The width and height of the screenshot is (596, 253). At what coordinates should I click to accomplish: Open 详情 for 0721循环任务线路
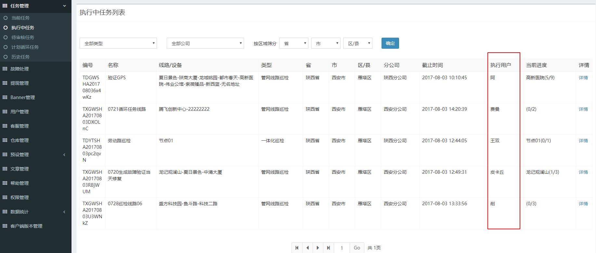point(583,109)
